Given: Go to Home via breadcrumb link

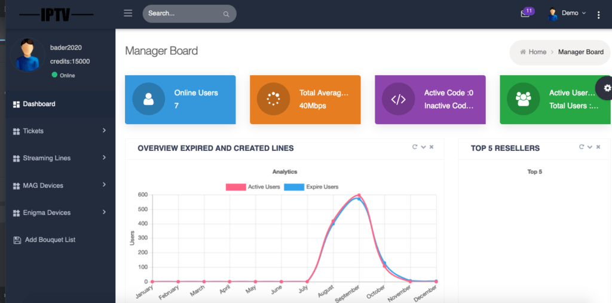Looking at the screenshot, I should (x=537, y=52).
